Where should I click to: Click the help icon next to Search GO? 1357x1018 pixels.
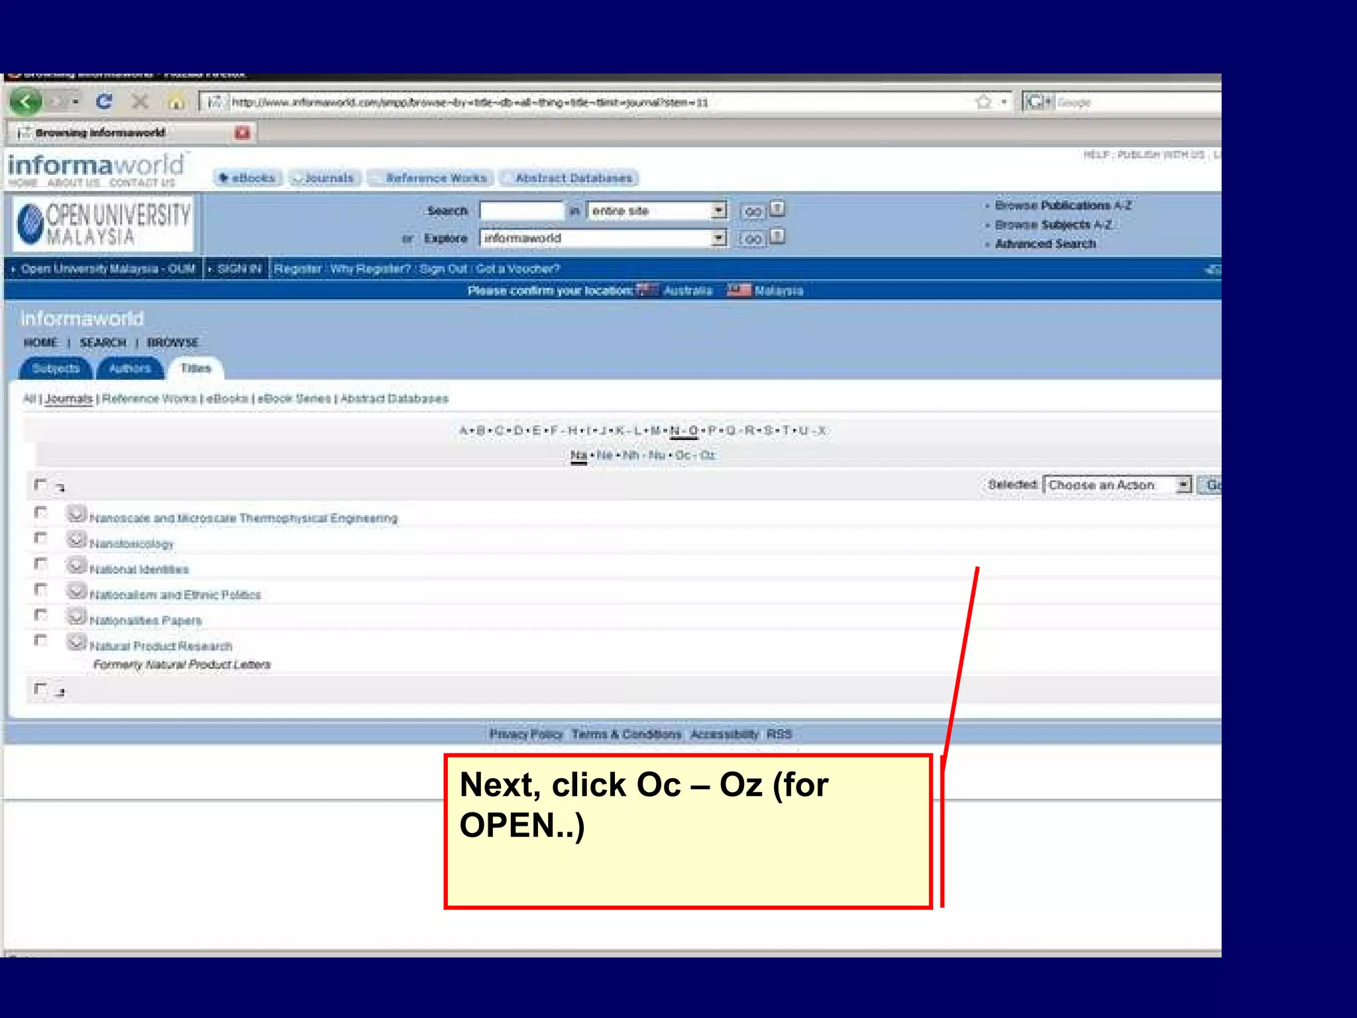coord(778,209)
